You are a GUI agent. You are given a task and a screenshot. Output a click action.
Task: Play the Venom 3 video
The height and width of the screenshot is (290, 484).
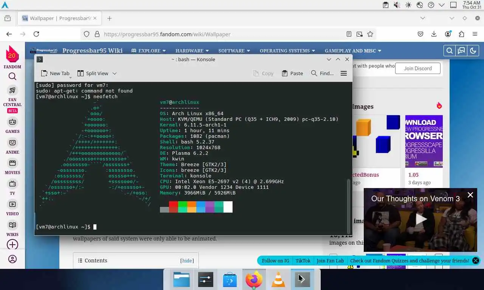pyautogui.click(x=420, y=219)
